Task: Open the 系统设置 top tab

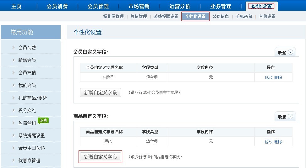Action: click(261, 6)
